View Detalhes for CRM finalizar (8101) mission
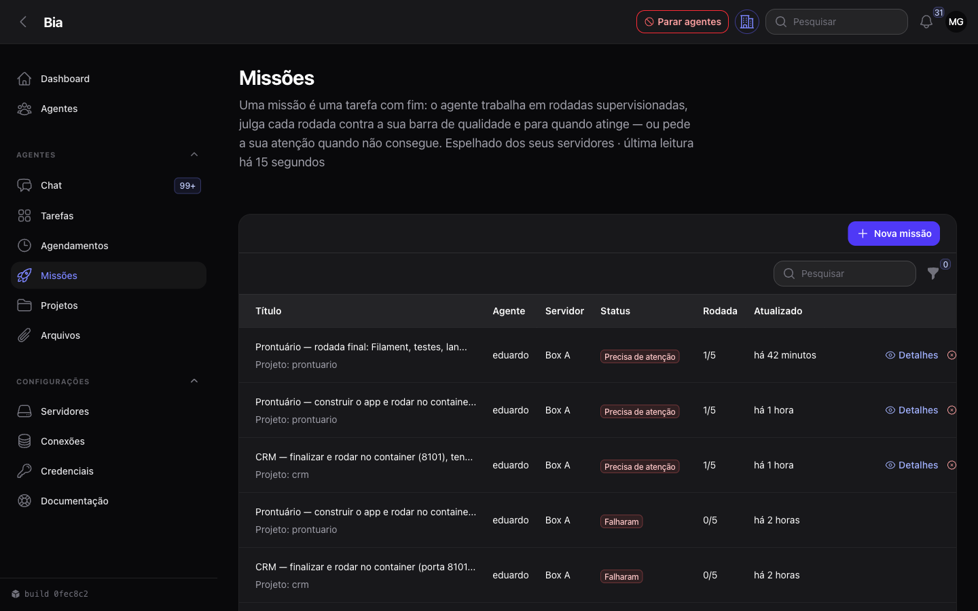 pyautogui.click(x=911, y=465)
